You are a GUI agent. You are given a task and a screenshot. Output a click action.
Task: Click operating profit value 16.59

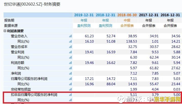[x=111, y=52]
